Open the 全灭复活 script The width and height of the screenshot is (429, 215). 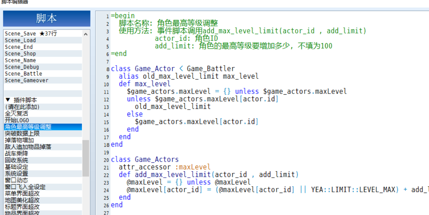[x=43, y=114]
